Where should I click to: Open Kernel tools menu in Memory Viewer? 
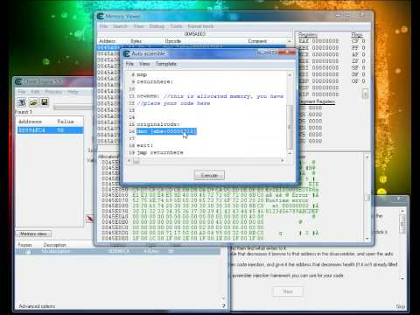click(x=200, y=26)
